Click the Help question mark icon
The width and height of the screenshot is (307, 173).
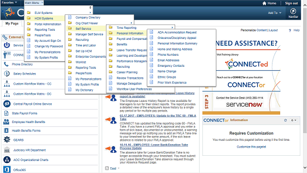290,30
